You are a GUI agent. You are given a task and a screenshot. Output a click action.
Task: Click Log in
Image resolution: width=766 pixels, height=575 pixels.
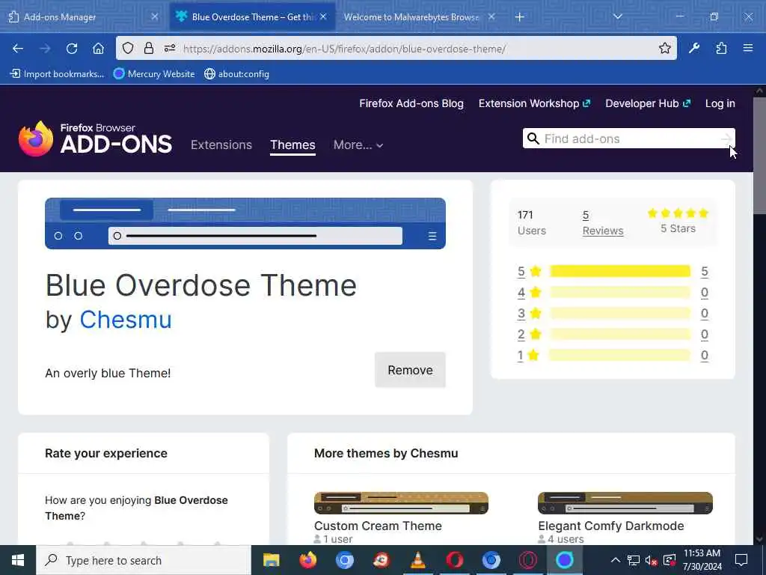click(720, 103)
